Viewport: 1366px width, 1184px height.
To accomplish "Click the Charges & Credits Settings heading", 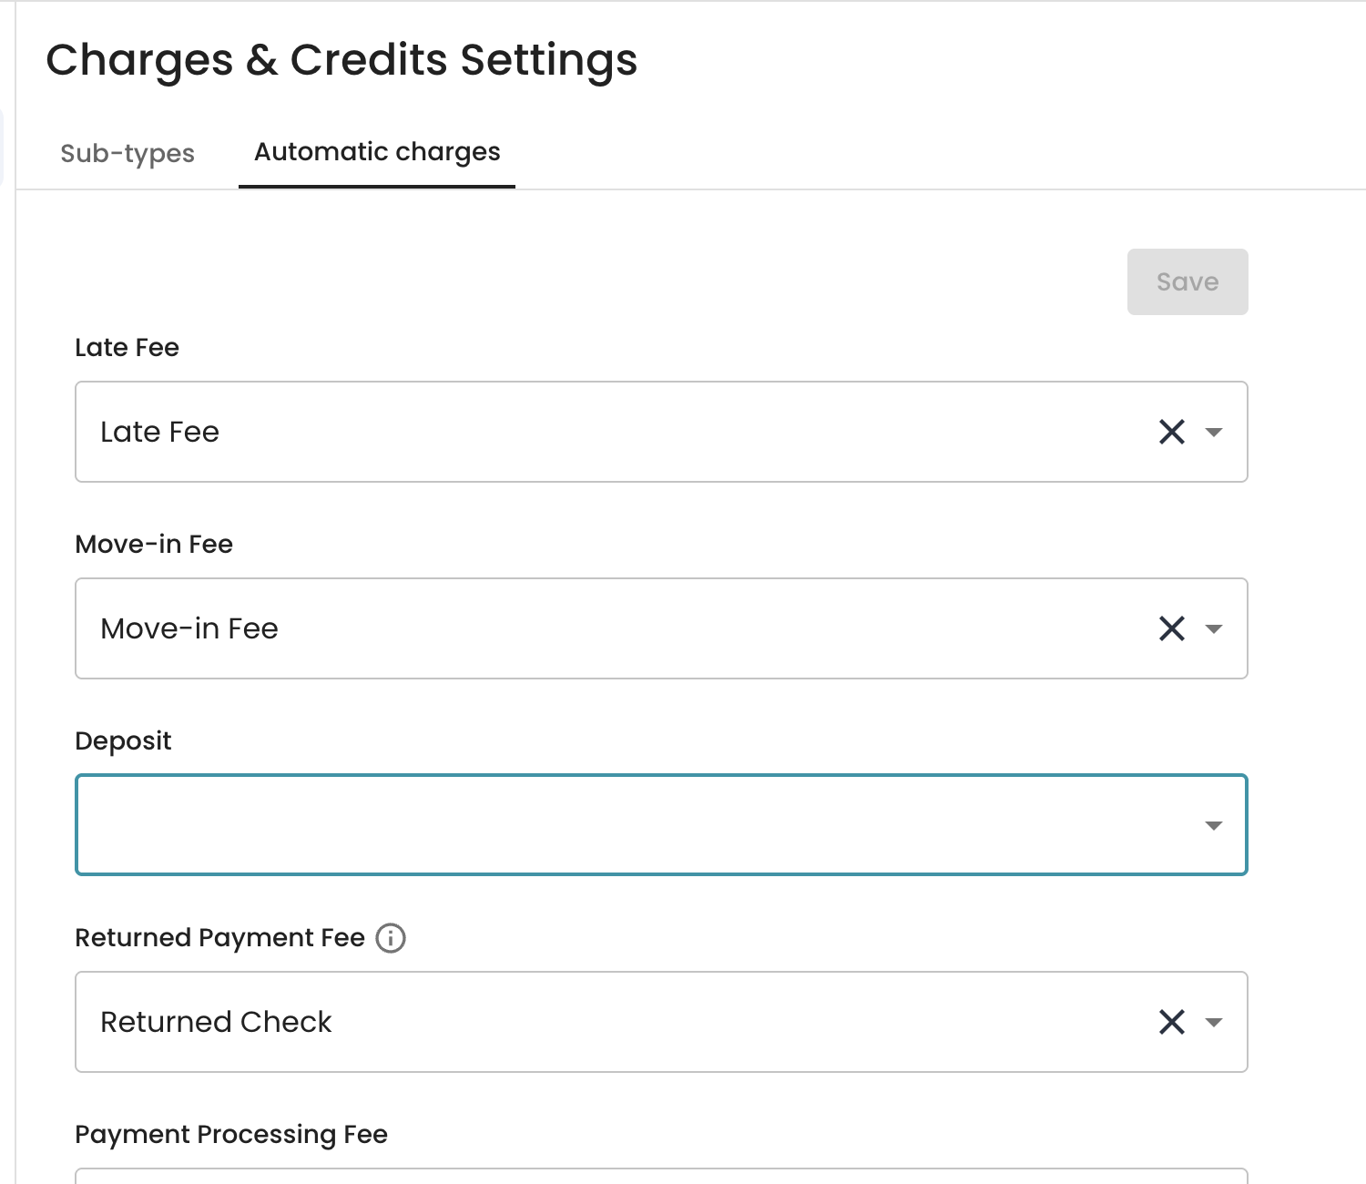I will point(341,60).
